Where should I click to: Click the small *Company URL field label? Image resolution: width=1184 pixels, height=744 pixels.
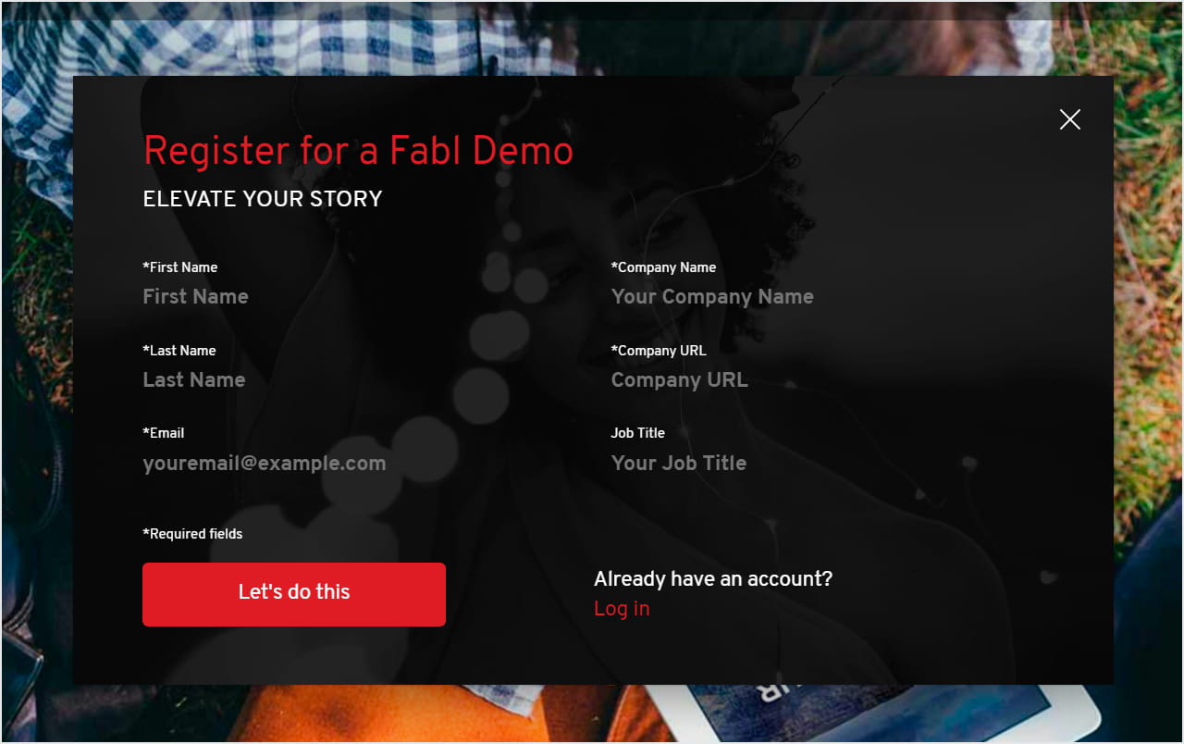(x=659, y=351)
